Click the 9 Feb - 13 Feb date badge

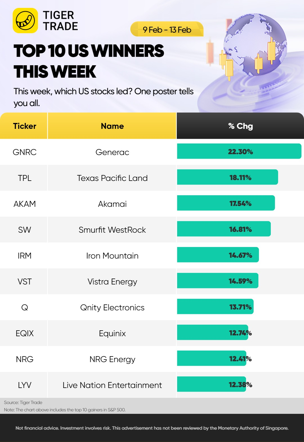(x=167, y=30)
